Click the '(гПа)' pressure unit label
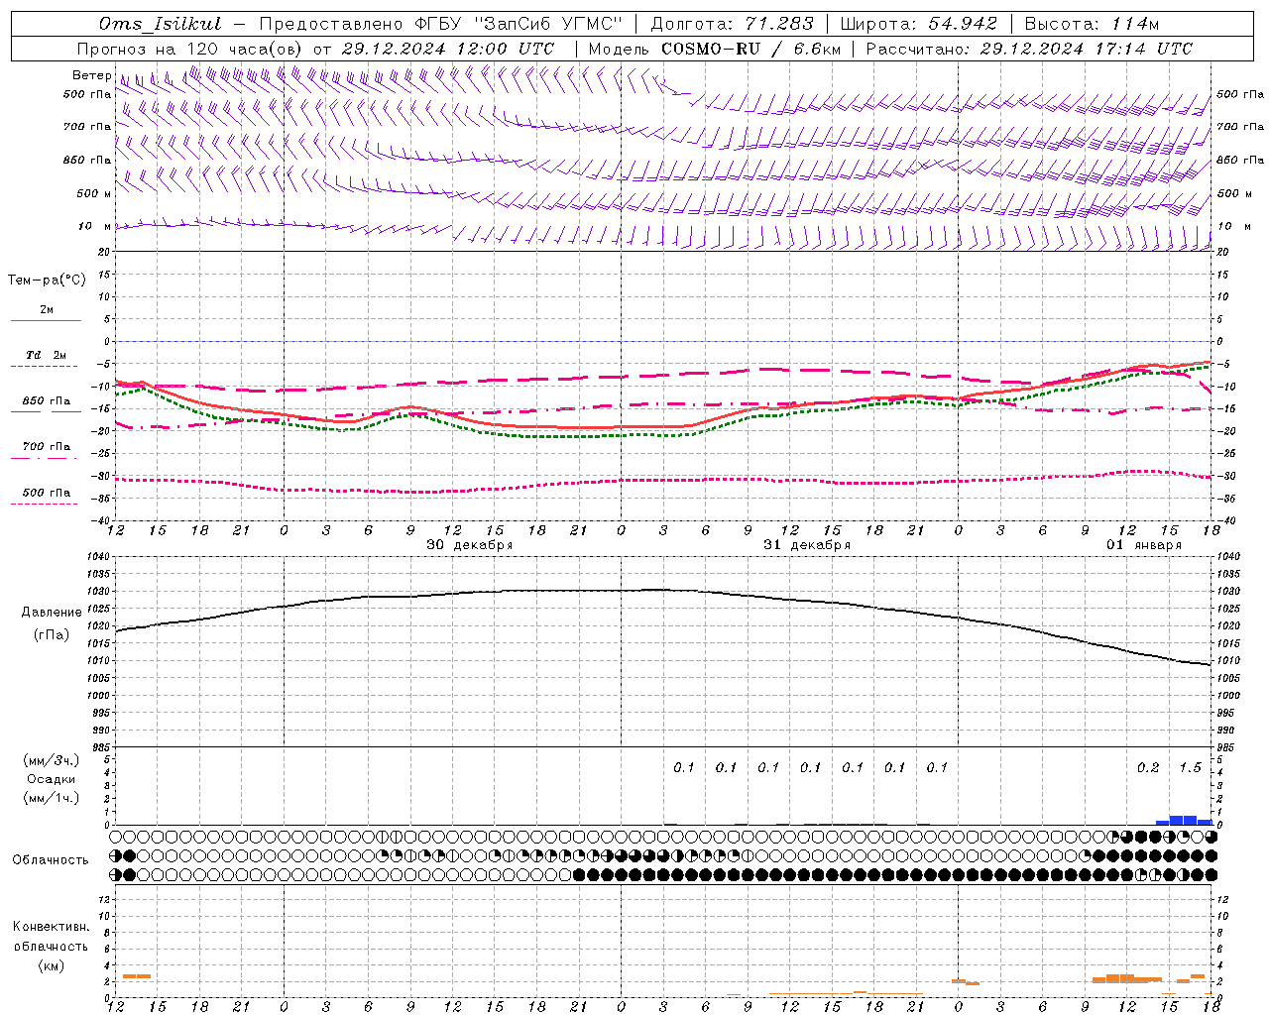Screen dimensions: 1269x1015 click(52, 635)
